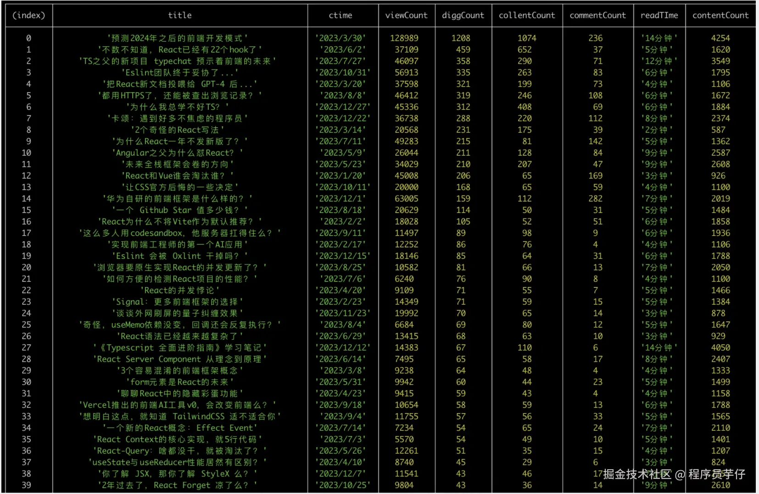This screenshot has height=494, width=759.
Task: Select the "collentCount" column header
Action: pos(527,15)
